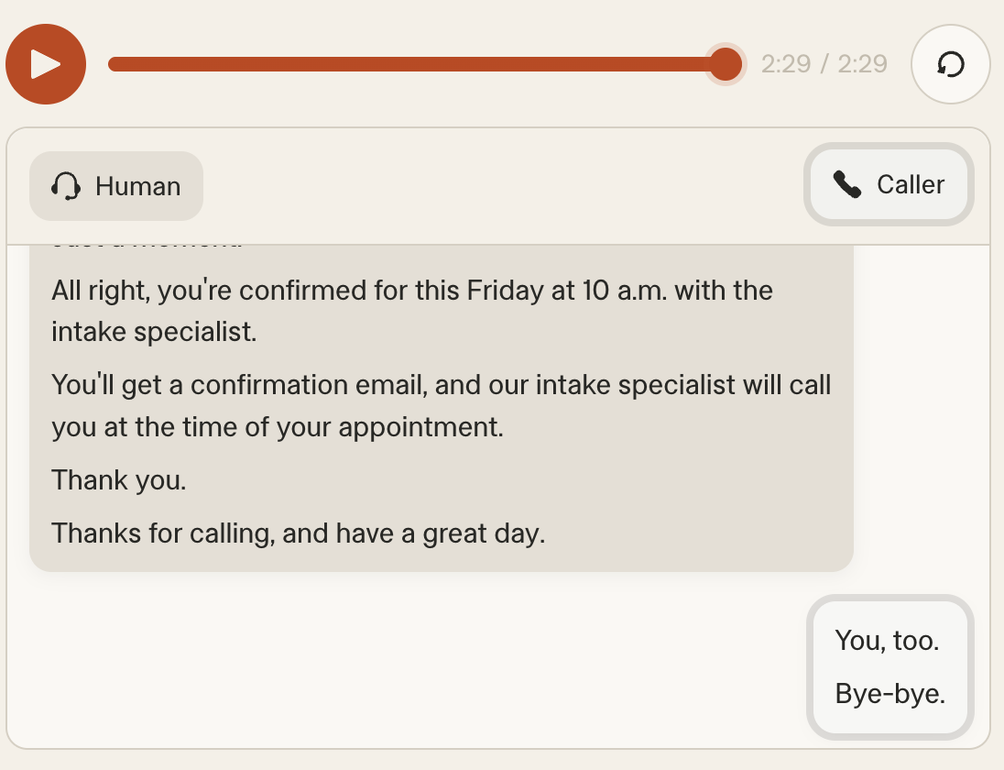The width and height of the screenshot is (1004, 770).
Task: Click the start of the audio progress track
Action: 114,64
